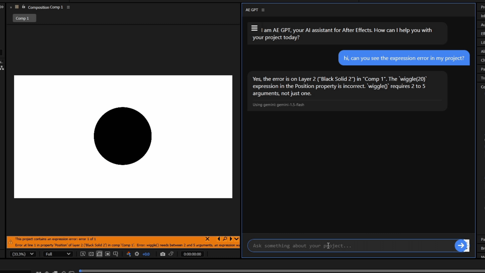The image size is (485, 273).
Task: Expand the collapsed panels double-arrow icon
Action: click(x=2, y=7)
